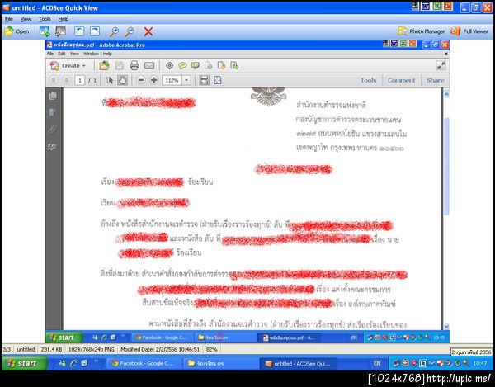Click Acrobat zoom in plus button
Screen dimensions: 495x387
[x=154, y=80]
